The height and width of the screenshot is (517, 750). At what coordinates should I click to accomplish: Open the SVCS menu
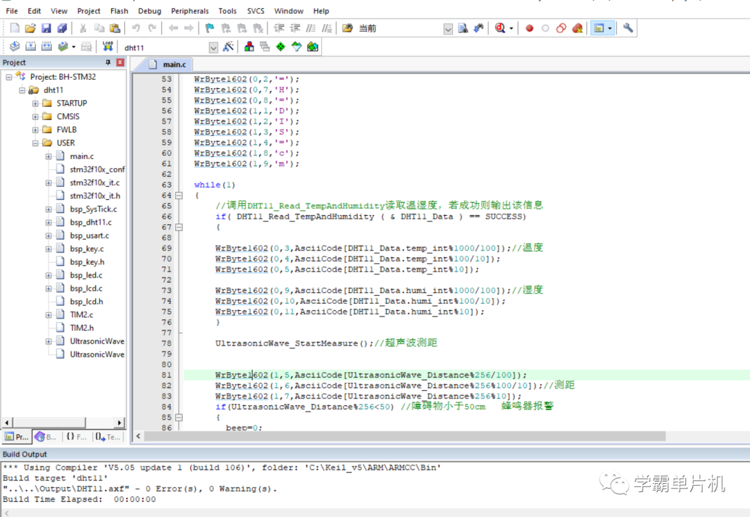click(x=256, y=10)
